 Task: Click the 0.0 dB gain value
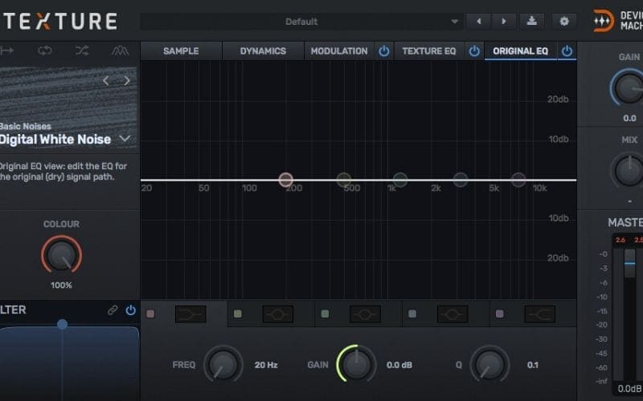click(399, 365)
